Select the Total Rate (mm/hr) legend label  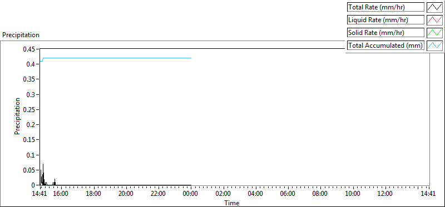click(385, 7)
